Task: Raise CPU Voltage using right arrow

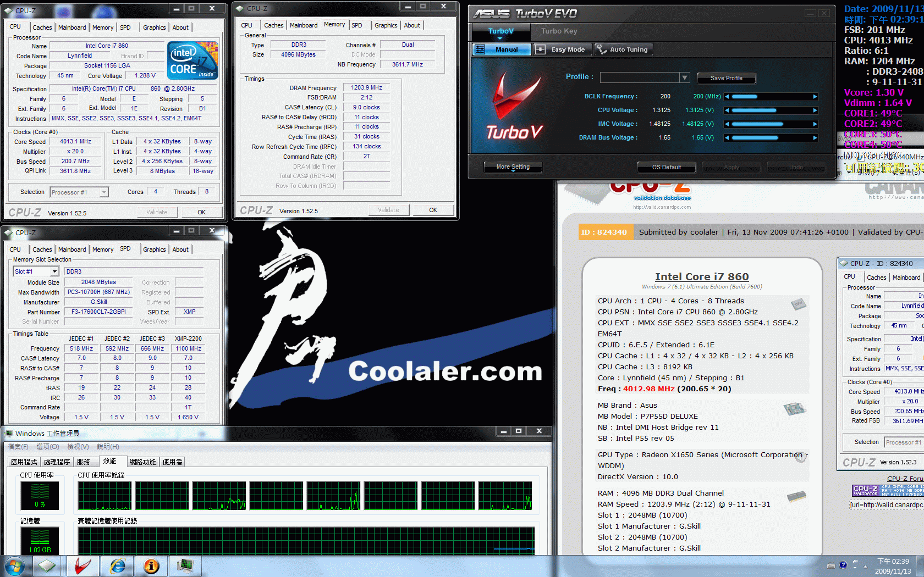Action: (x=815, y=110)
